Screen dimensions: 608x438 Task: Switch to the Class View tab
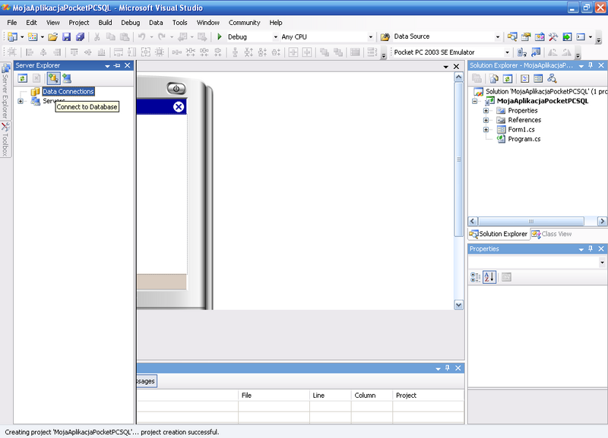click(552, 234)
